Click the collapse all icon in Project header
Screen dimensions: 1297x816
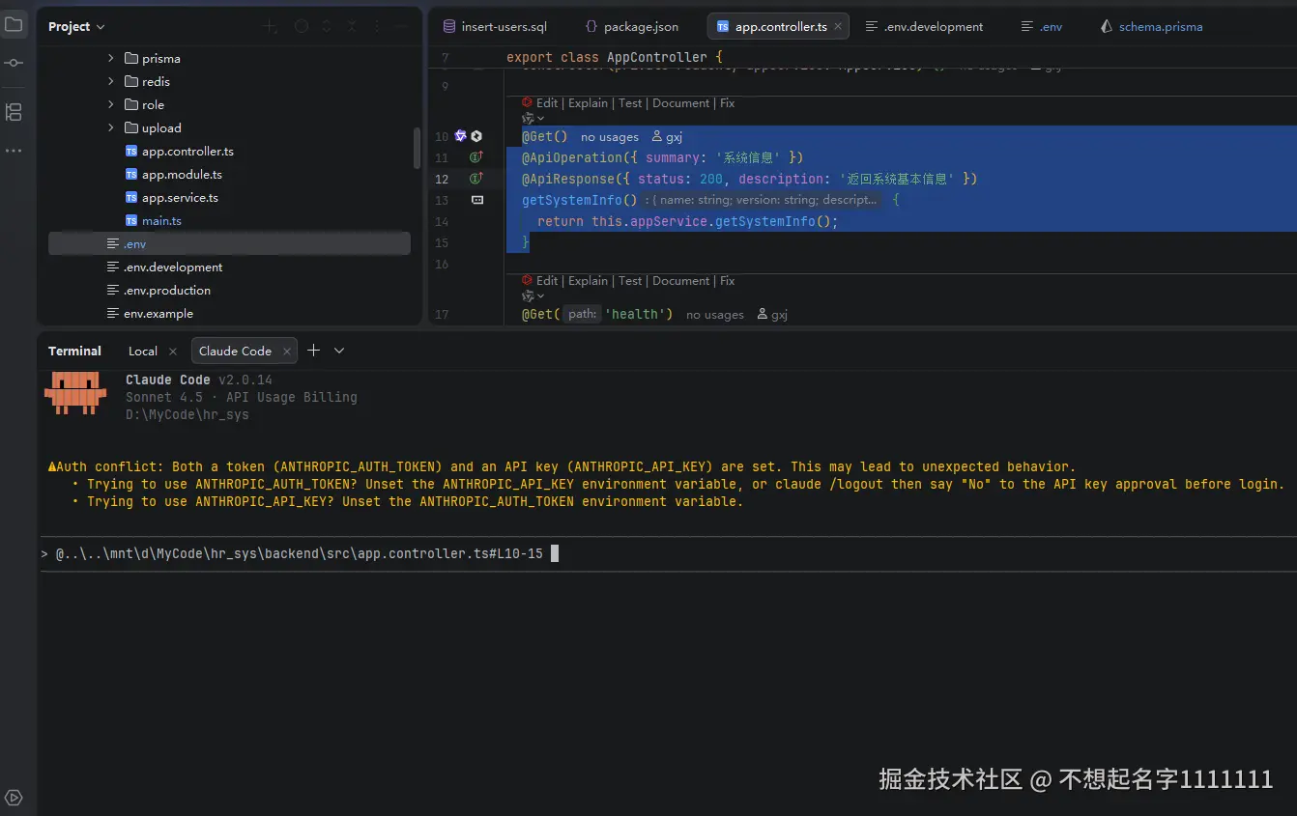pos(353,27)
